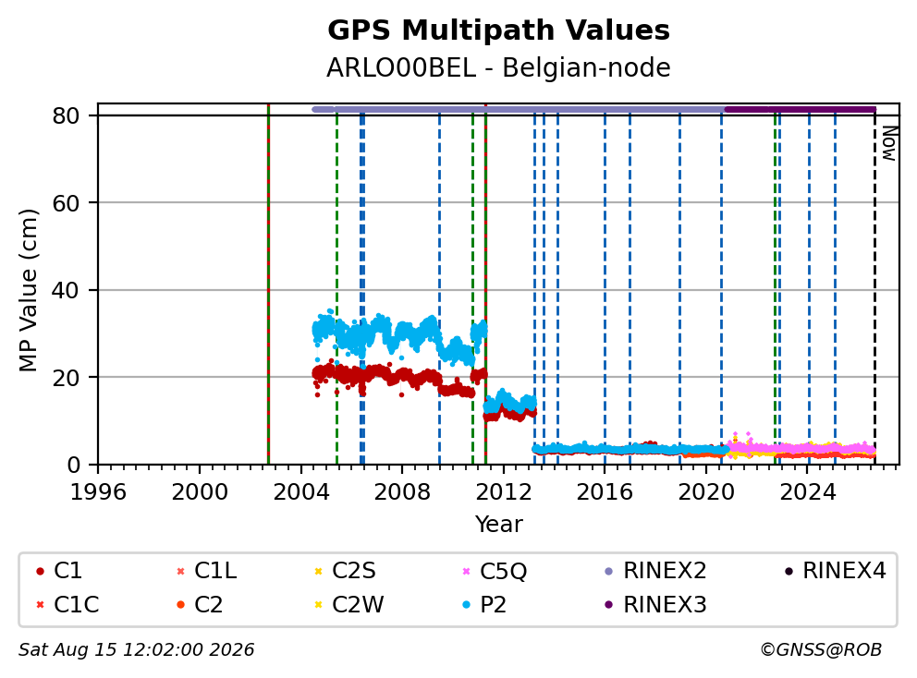This screenshot has height=678, width=917.
Task: Select the 'C5Q' legend label
Action: [x=504, y=571]
